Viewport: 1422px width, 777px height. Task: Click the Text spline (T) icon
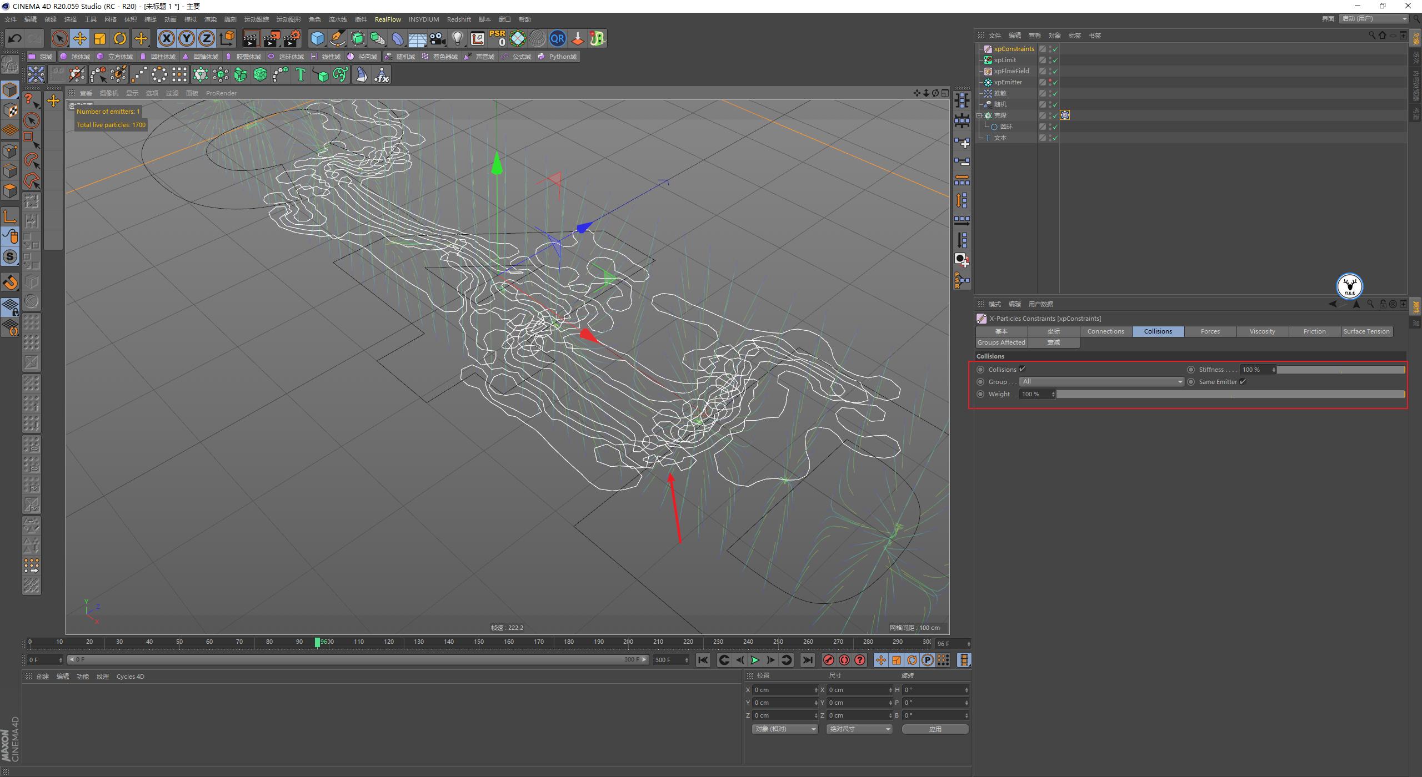(300, 74)
